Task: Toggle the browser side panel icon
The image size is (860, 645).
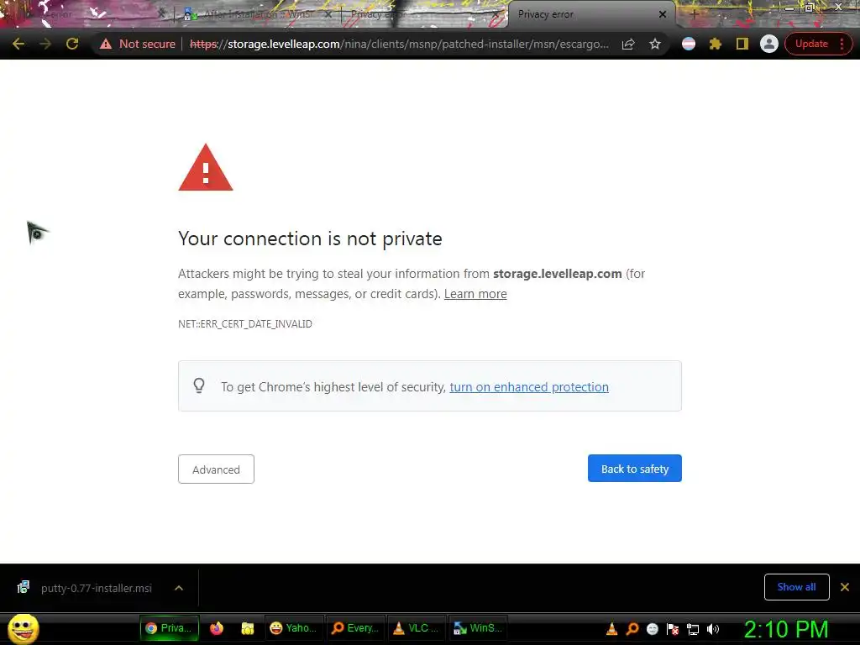Action: pyautogui.click(x=742, y=44)
